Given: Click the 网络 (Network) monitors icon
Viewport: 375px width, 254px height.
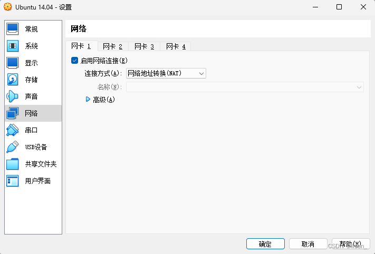Looking at the screenshot, I should tap(13, 113).
